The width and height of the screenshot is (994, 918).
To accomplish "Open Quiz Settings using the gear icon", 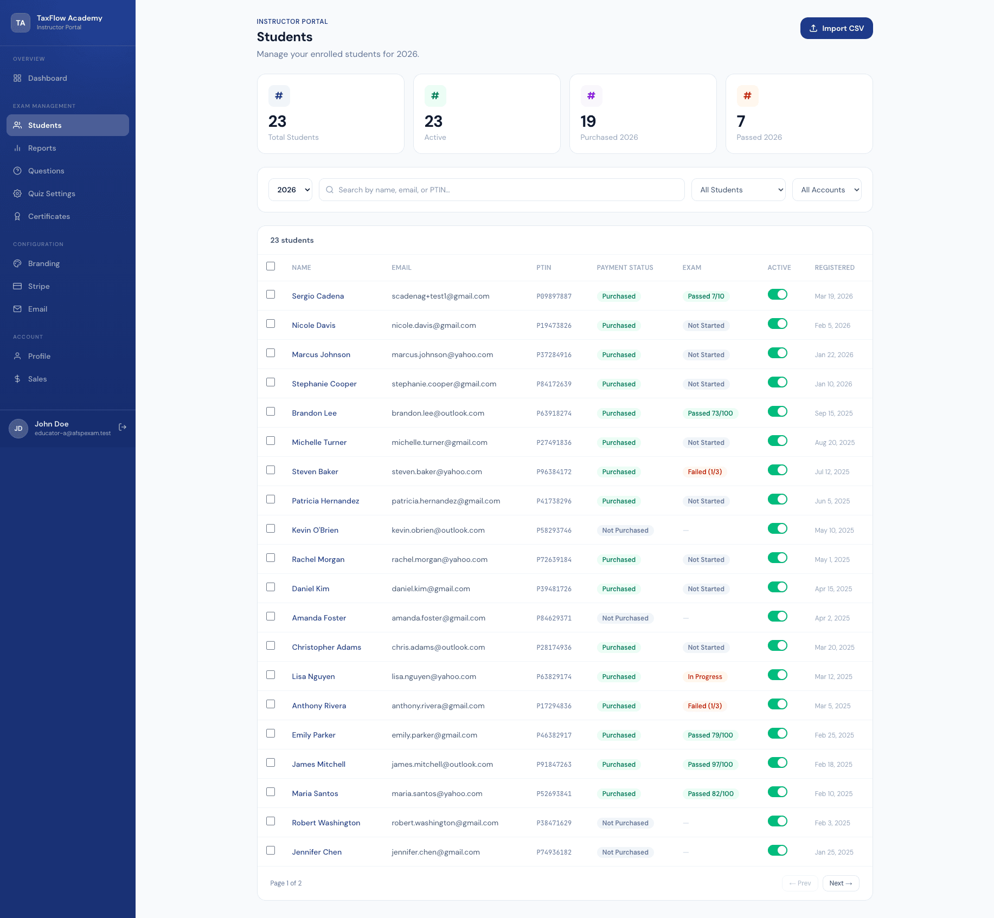I will [x=17, y=193].
